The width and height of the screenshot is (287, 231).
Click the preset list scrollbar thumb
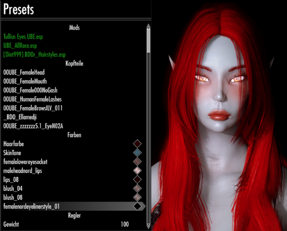point(149,41)
